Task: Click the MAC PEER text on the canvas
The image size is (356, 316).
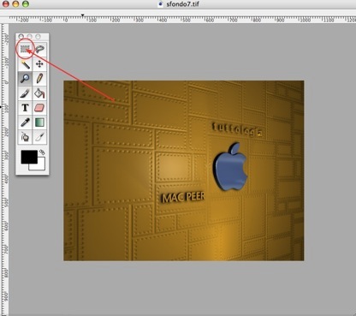Action: tap(183, 197)
